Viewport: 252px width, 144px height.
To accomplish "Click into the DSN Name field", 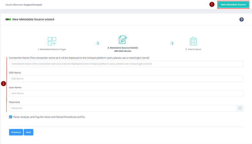I will click(126, 79).
